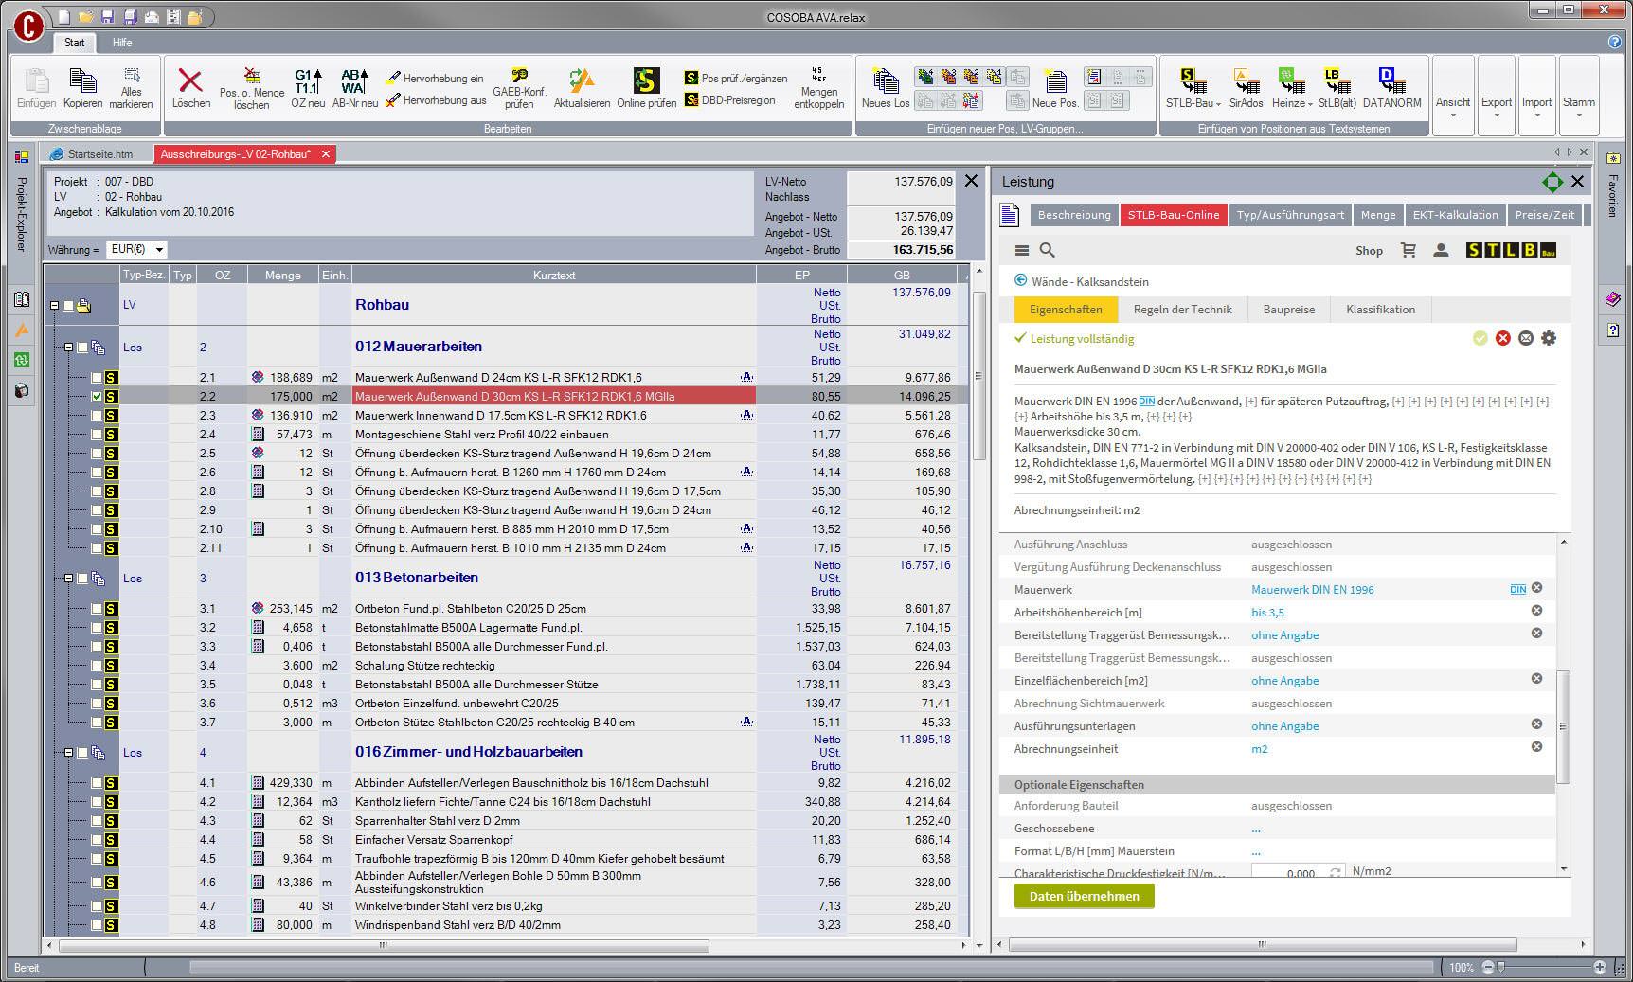
Task: Open the EKT-Kalkulation tab
Action: [1455, 215]
